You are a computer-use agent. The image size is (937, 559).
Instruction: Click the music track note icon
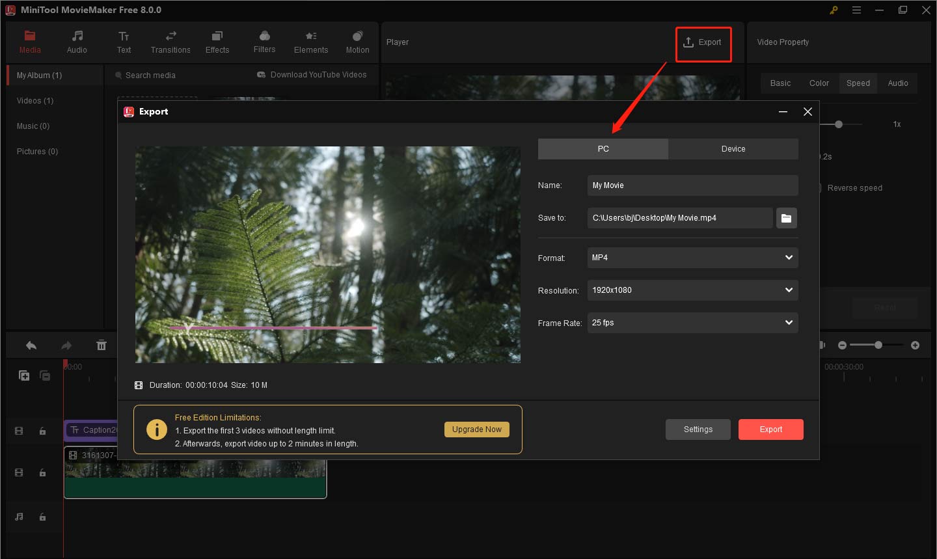(x=19, y=517)
